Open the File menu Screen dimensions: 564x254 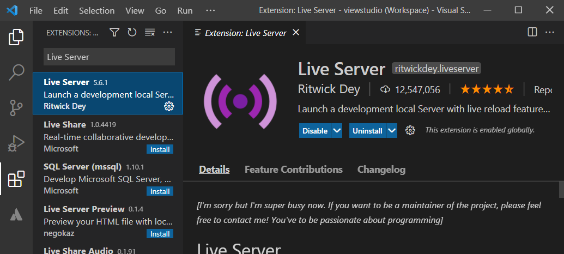click(35, 11)
